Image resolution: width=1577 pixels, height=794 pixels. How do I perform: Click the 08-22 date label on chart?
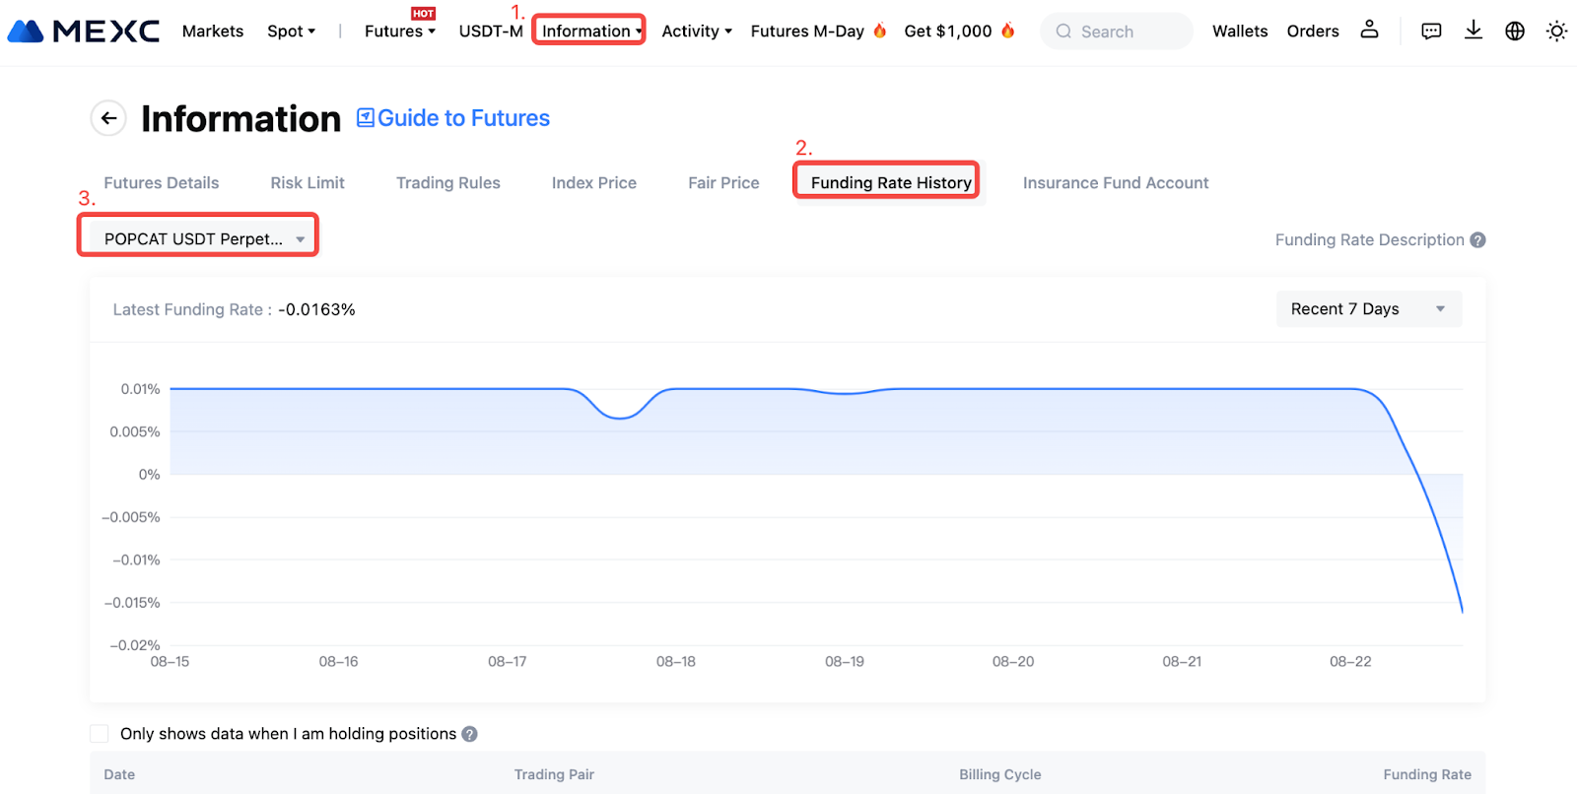[x=1350, y=662]
